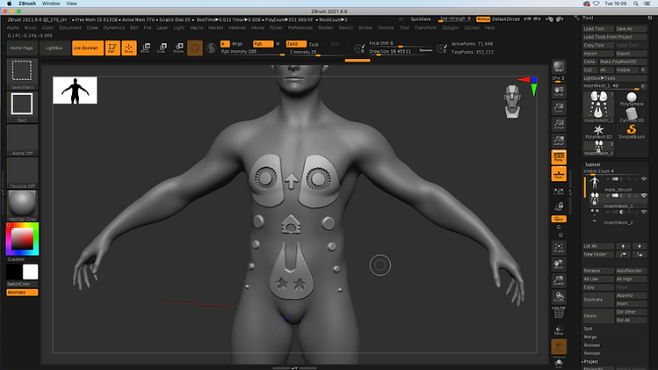
Task: Open the Alpha Off selector
Action: [x=22, y=140]
